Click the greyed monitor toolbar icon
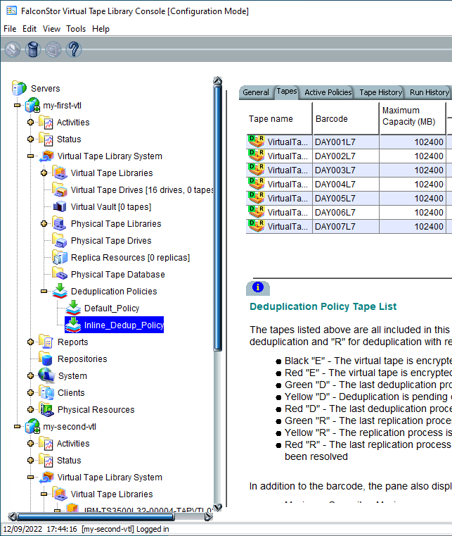Viewport: 452px width, 536px height. point(53,49)
